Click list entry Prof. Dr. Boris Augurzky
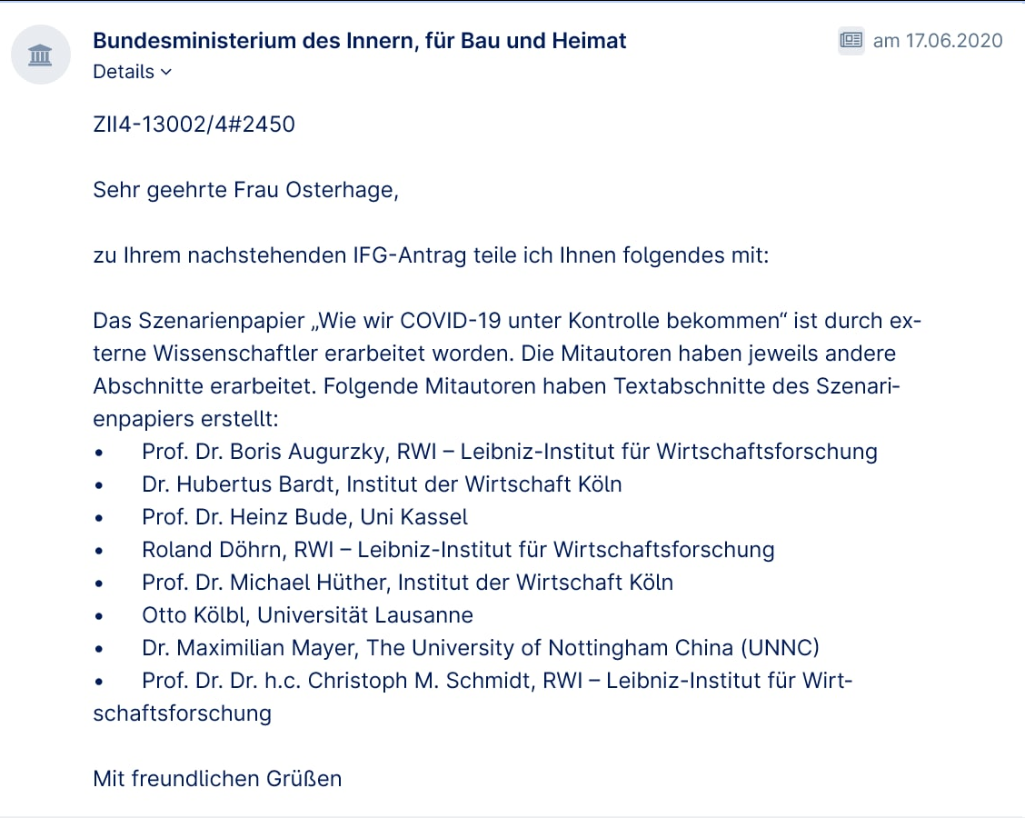 pos(510,451)
